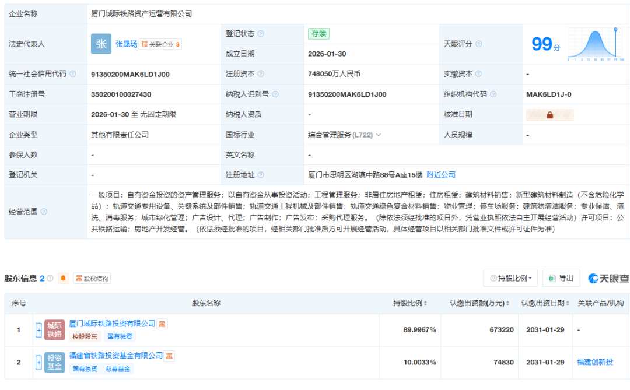Viewport: 630px width, 390px height.
Task: Open the 福建创新投 related product link
Action: click(x=596, y=361)
